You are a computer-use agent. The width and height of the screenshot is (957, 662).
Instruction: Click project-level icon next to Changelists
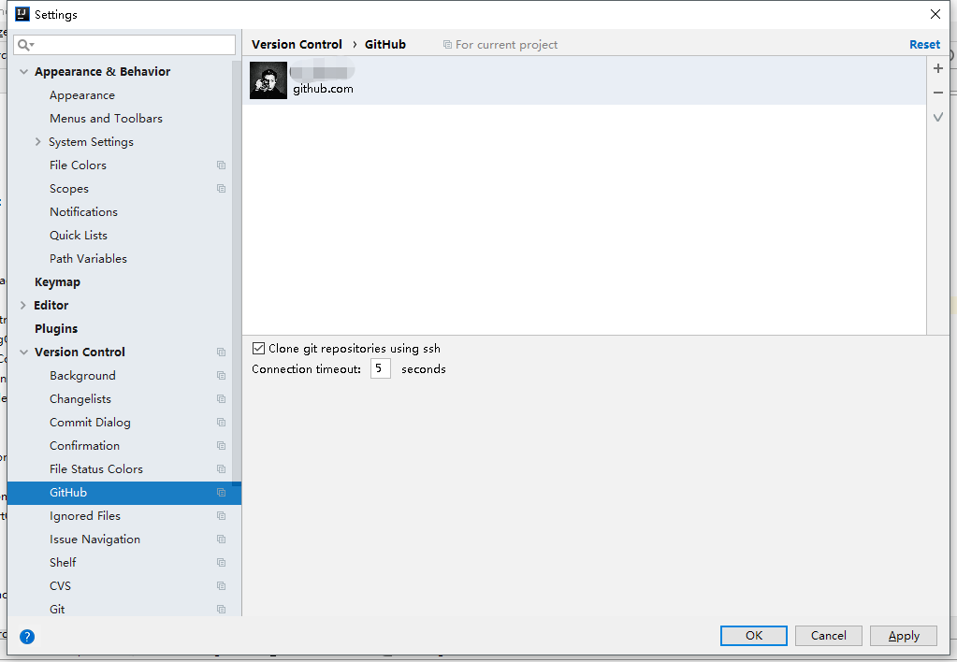click(221, 399)
